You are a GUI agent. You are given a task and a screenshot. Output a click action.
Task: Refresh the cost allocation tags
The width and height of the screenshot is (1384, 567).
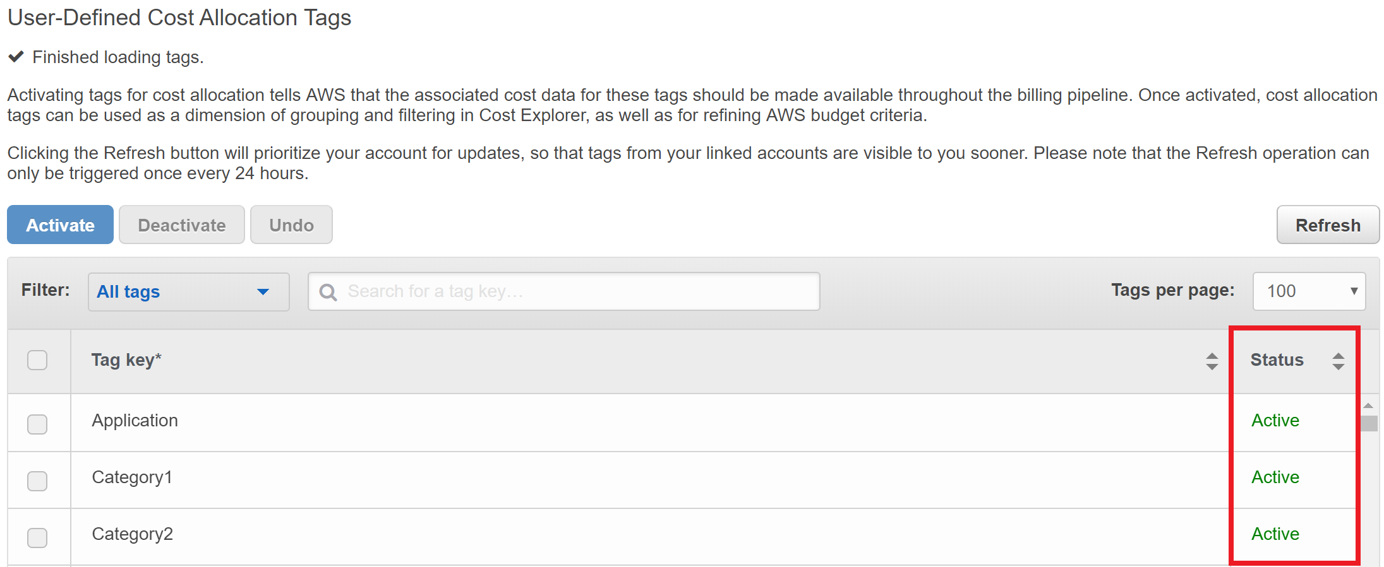point(1327,225)
